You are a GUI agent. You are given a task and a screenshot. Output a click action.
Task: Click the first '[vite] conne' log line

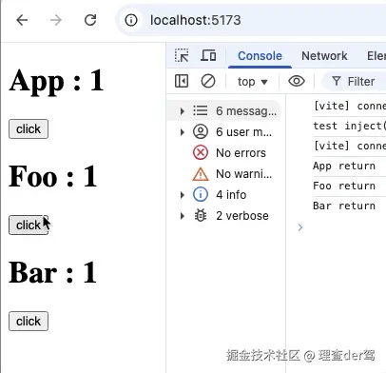pyautogui.click(x=349, y=106)
